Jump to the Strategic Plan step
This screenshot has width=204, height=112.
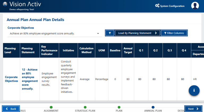click(85, 109)
